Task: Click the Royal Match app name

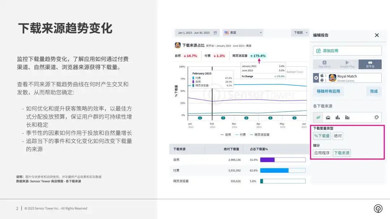Action: [347, 76]
